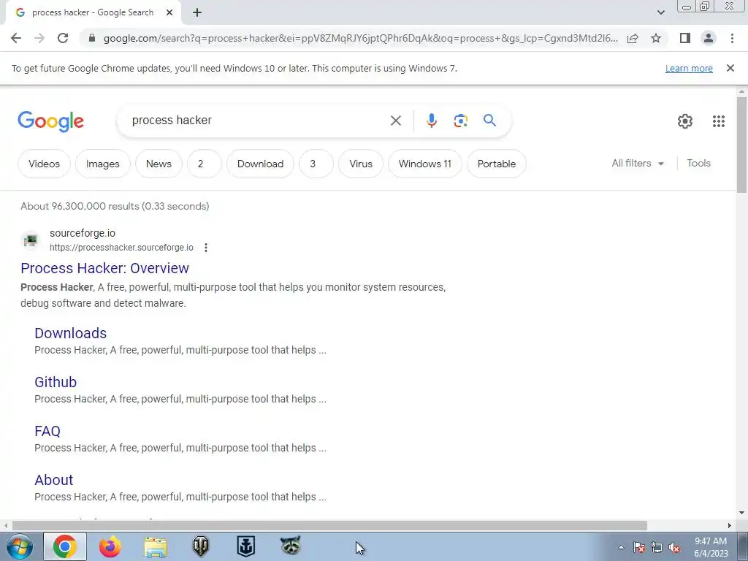This screenshot has height=561, width=748.
Task: Click the scroll right arrow
Action: point(730,526)
